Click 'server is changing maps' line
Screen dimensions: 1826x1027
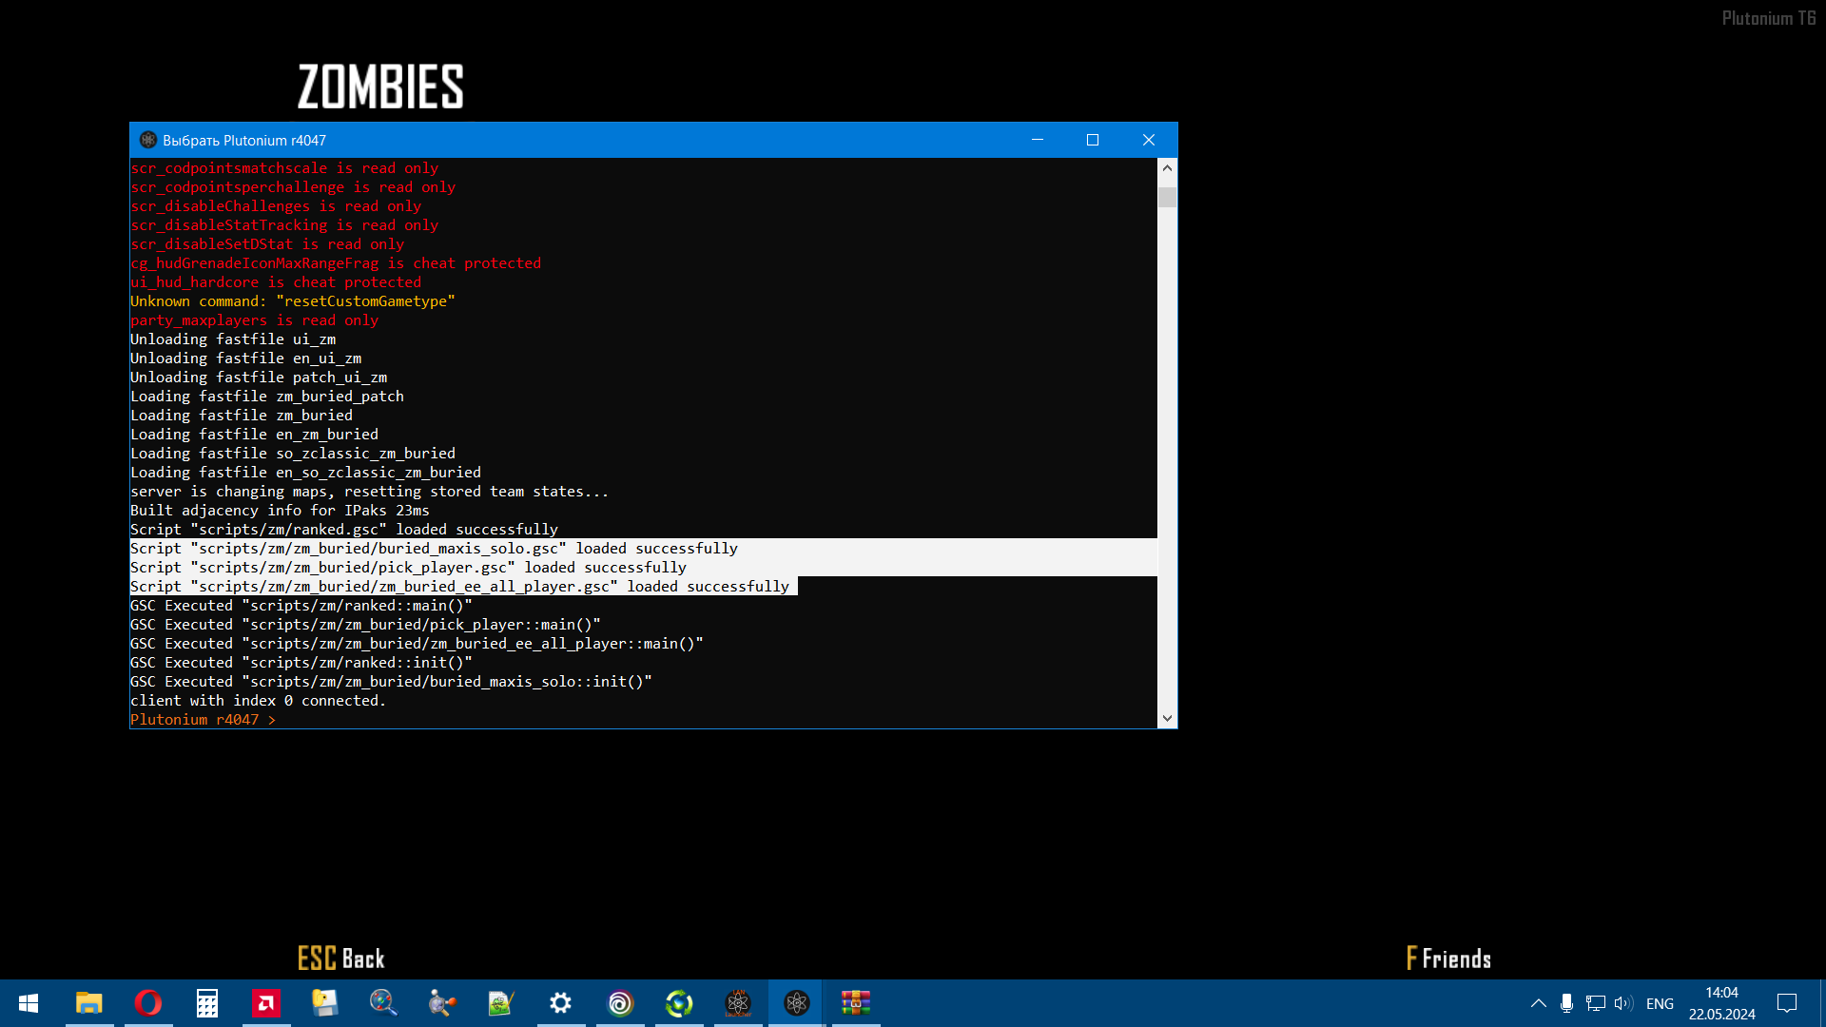coord(369,492)
